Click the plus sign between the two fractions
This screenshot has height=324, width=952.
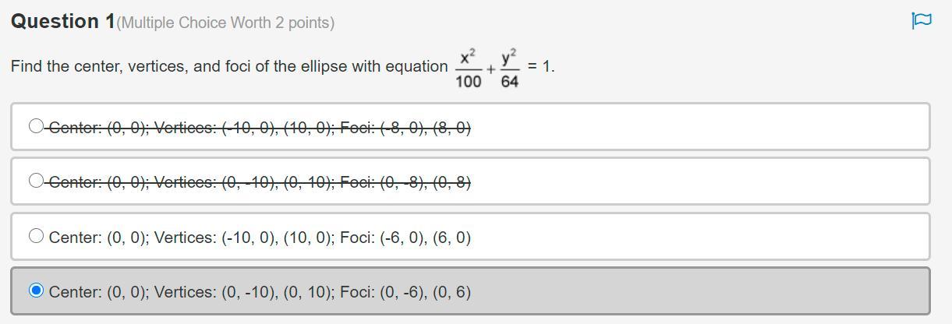(490, 69)
